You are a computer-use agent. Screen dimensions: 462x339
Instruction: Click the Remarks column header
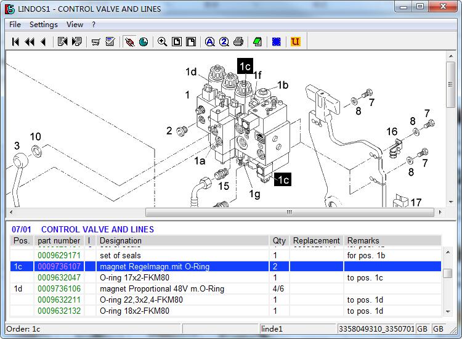point(392,240)
